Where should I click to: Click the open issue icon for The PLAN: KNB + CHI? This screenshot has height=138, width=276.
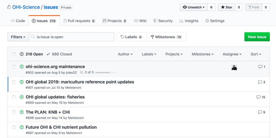(22, 112)
